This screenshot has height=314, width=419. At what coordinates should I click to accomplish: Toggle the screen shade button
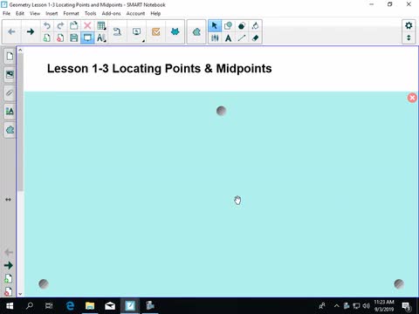coord(87,38)
